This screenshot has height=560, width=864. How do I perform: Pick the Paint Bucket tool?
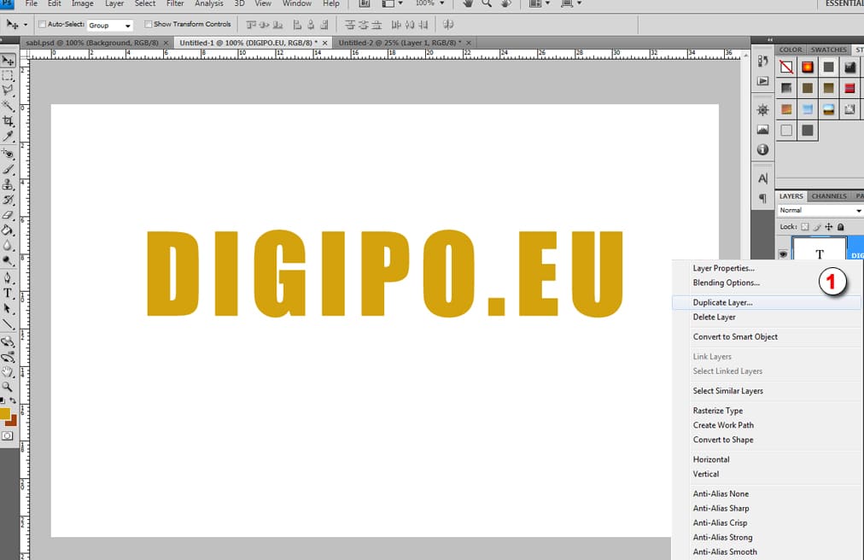click(8, 230)
